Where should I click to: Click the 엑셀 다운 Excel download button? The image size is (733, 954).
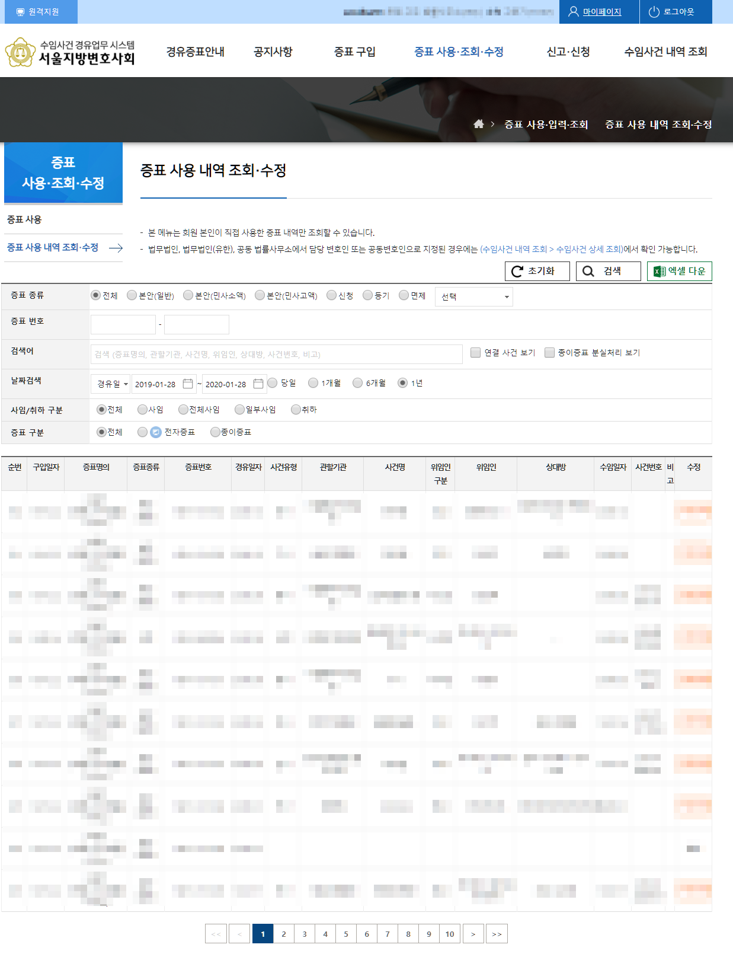679,271
